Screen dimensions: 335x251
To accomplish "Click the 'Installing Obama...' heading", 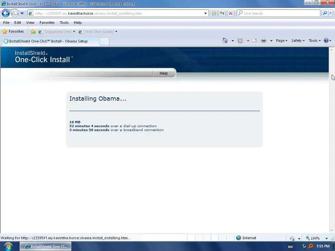I will point(98,99).
